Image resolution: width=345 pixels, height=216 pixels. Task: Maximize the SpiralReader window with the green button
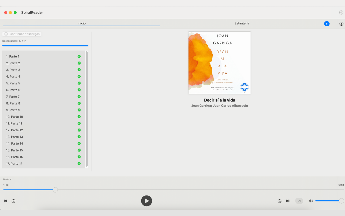coord(15,12)
